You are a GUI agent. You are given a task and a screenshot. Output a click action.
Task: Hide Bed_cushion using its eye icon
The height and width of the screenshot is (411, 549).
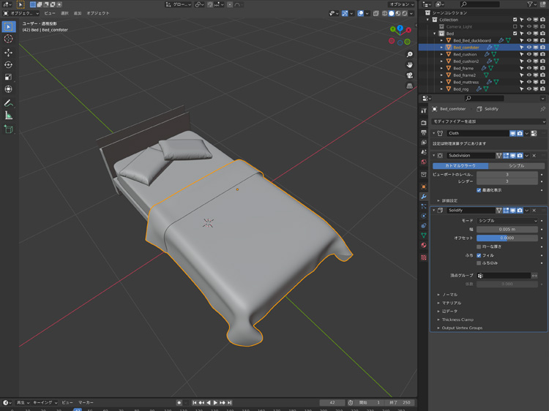[529, 54]
